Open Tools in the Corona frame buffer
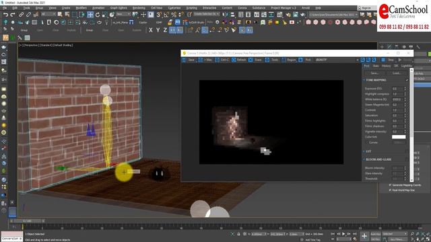 tap(272, 60)
